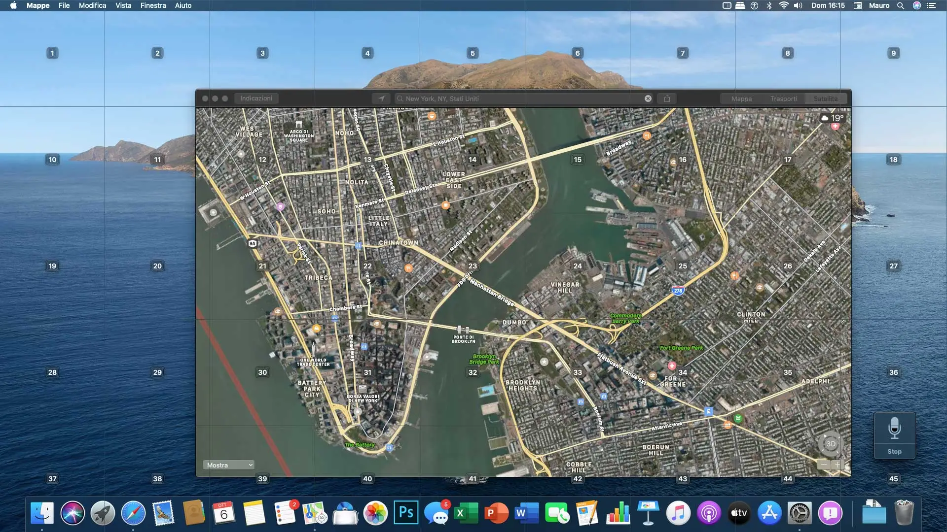Open the Vista menu
The image size is (947, 532).
click(122, 5)
